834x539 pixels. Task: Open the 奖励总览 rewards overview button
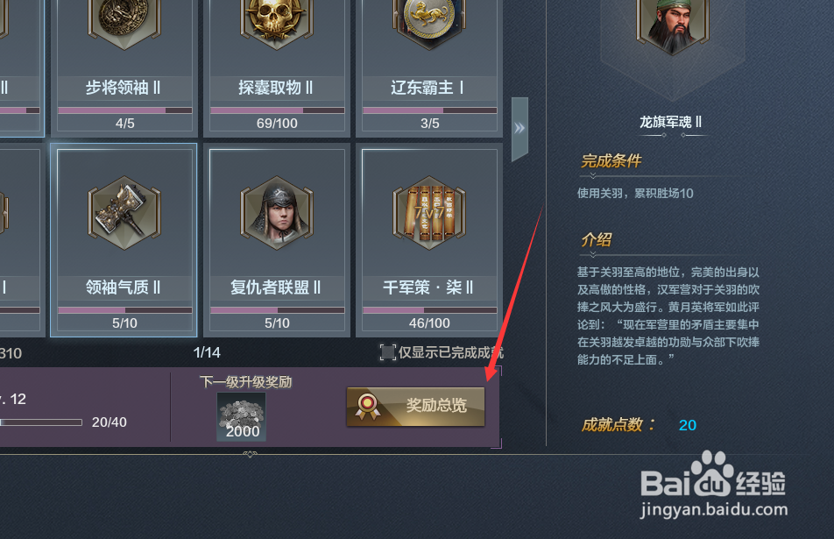tap(415, 406)
